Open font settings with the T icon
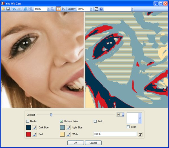This screenshot has width=169, height=148. 140,134
